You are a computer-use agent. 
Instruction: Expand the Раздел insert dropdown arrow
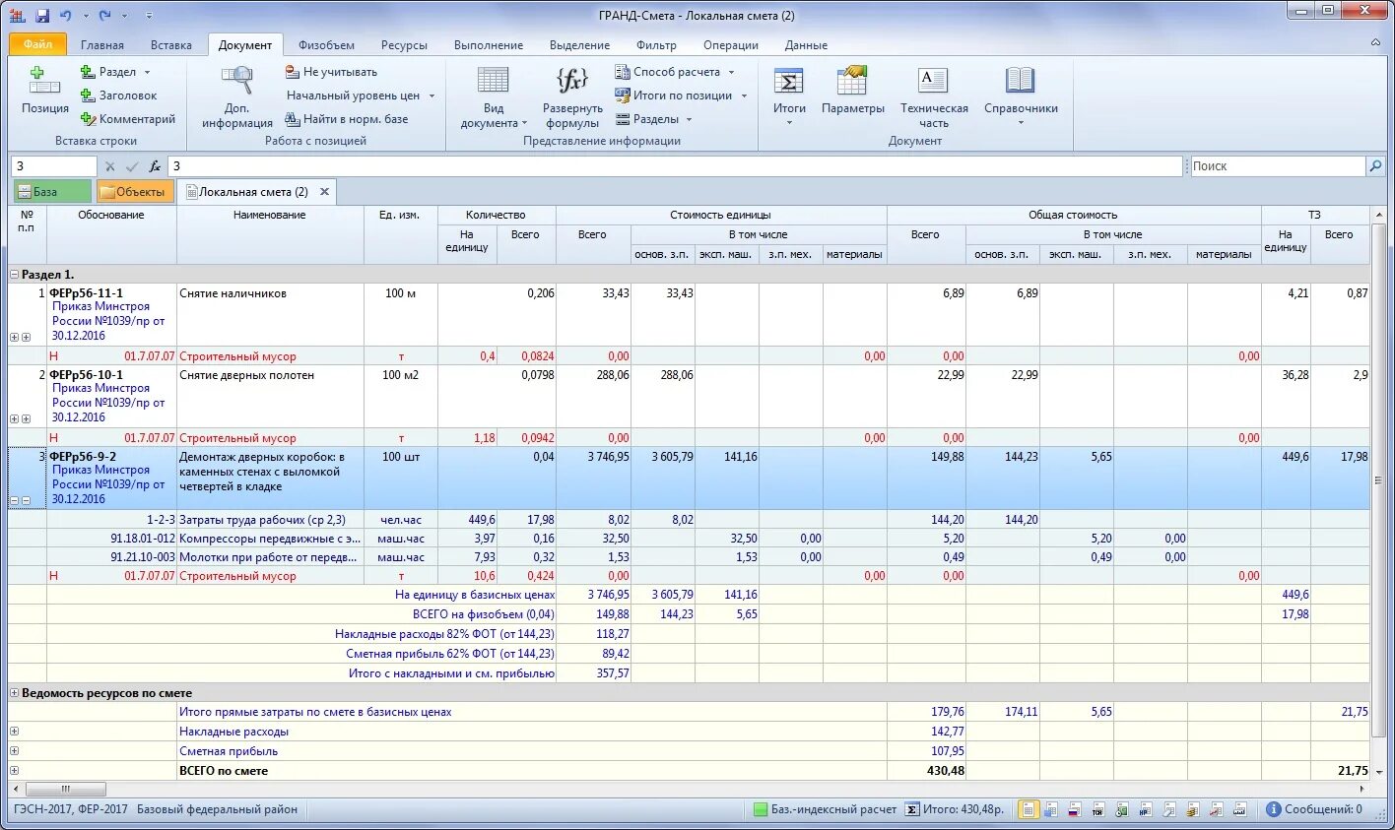pos(148,72)
